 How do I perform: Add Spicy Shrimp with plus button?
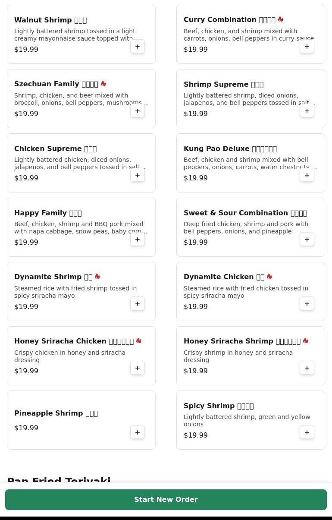click(307, 432)
